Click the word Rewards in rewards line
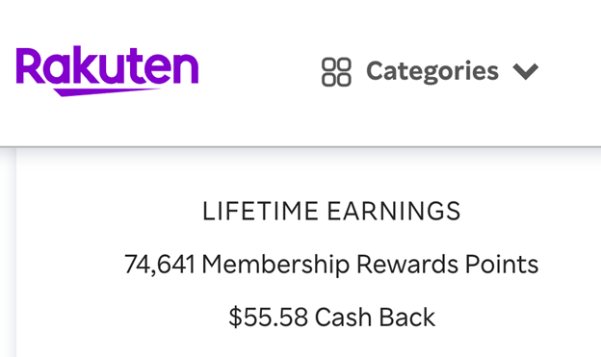601x357 pixels. tap(407, 265)
